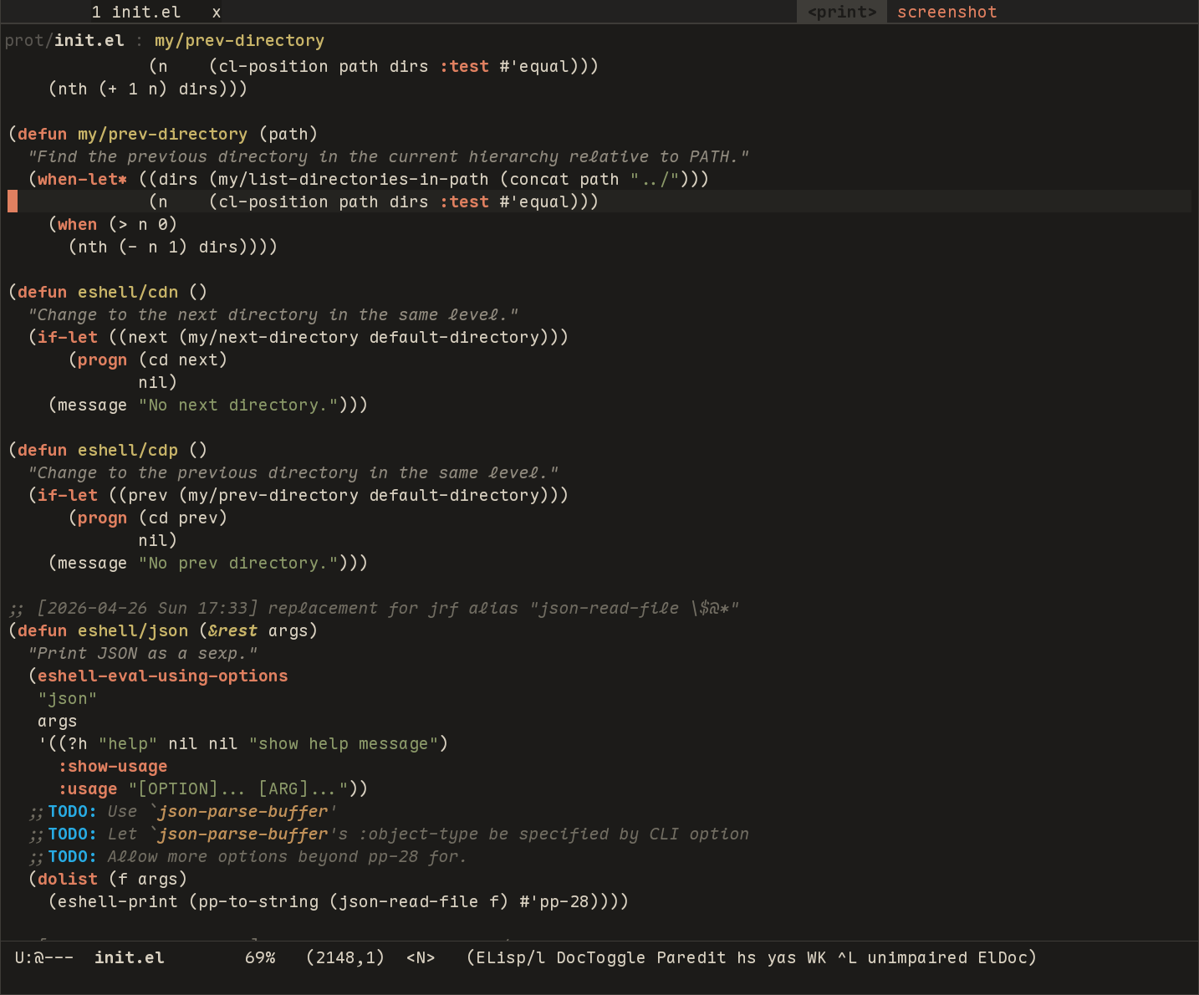Click docstring "Change to the next directory…"
The width and height of the screenshot is (1199, 995).
(273, 314)
